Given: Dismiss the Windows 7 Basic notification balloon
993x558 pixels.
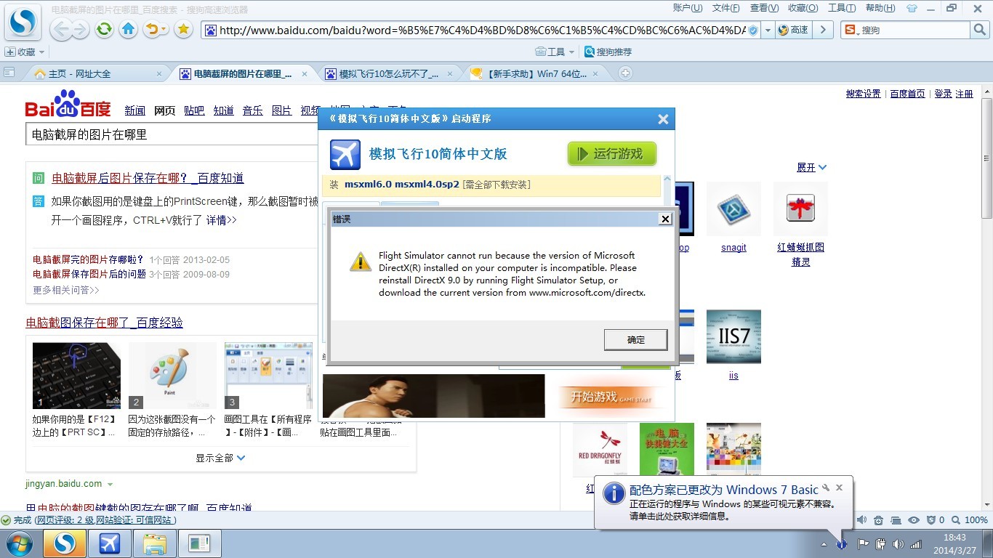Looking at the screenshot, I should point(839,488).
